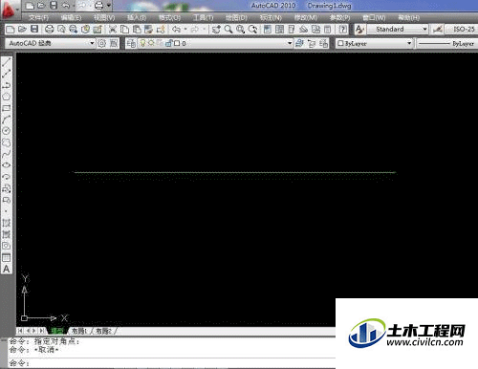Screen dimensions: 478x369
Task: Switch to the Layout2 tab
Action: (103, 331)
